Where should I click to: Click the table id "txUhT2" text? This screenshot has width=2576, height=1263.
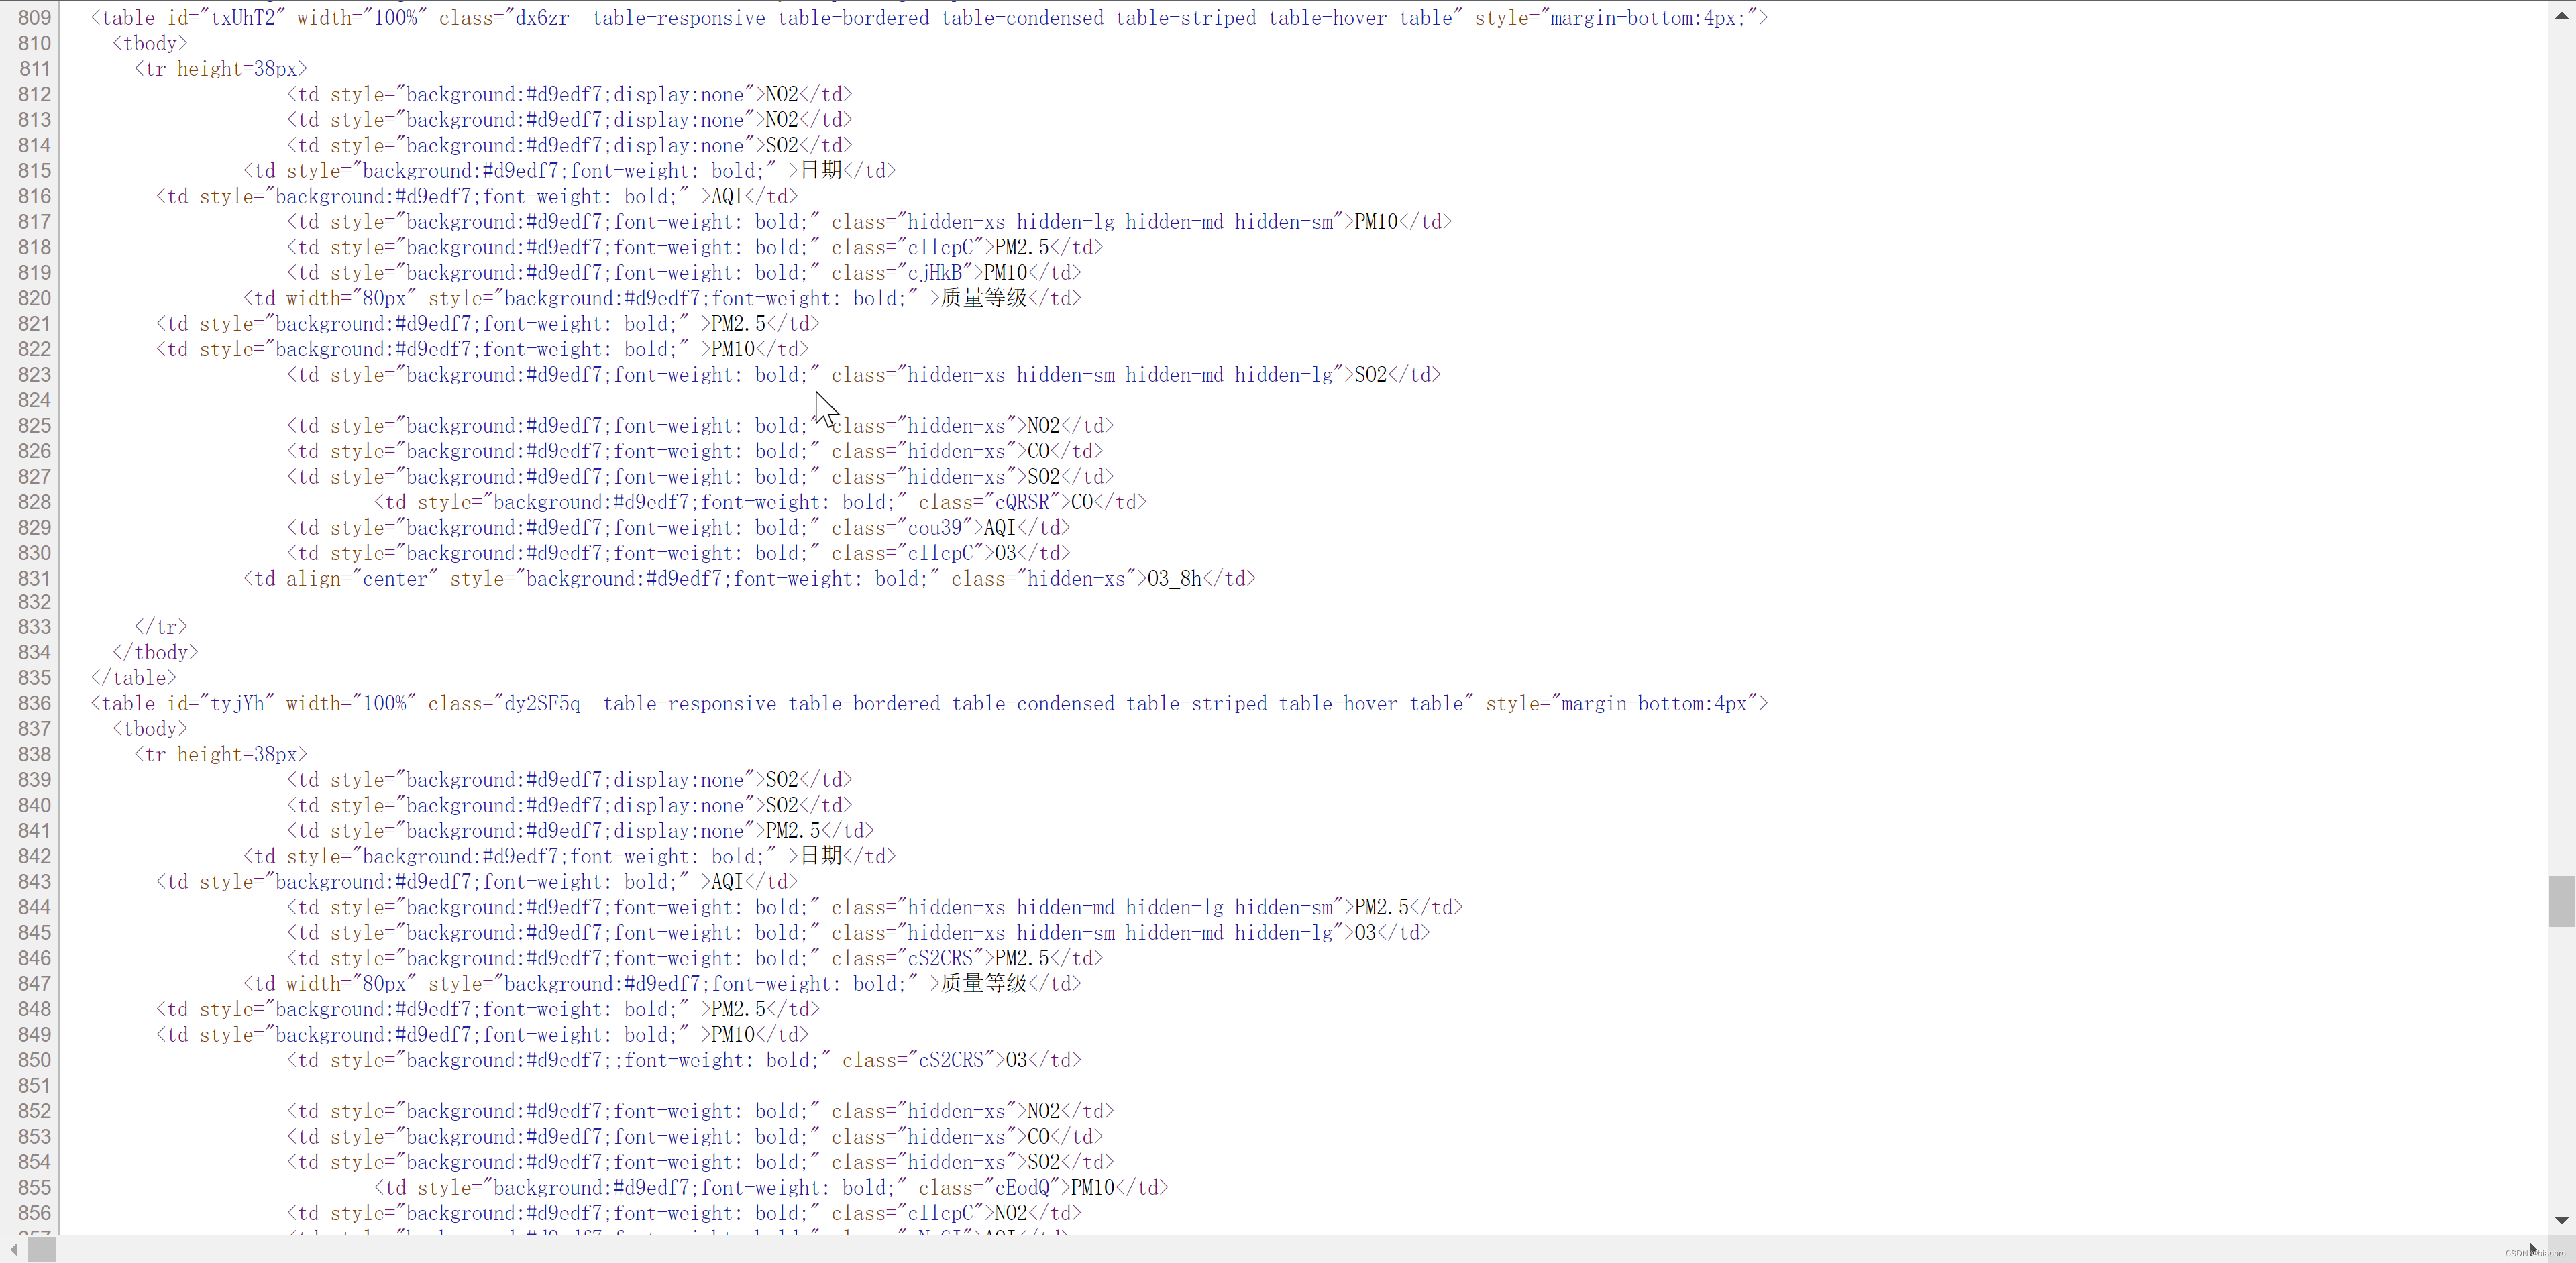(x=242, y=18)
